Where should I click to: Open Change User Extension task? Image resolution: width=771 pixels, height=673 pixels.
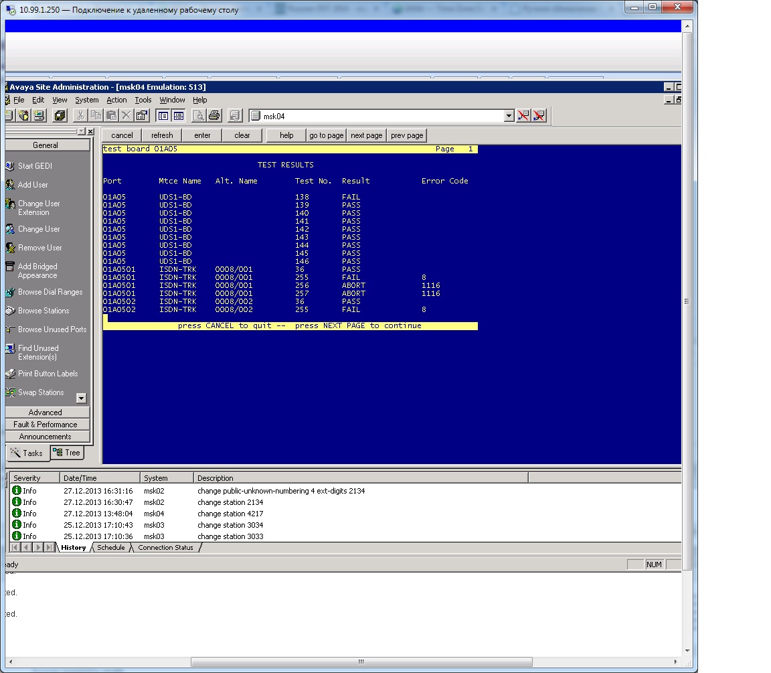coord(38,208)
